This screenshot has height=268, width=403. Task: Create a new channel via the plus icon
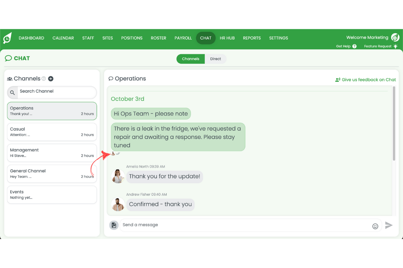tap(51, 78)
